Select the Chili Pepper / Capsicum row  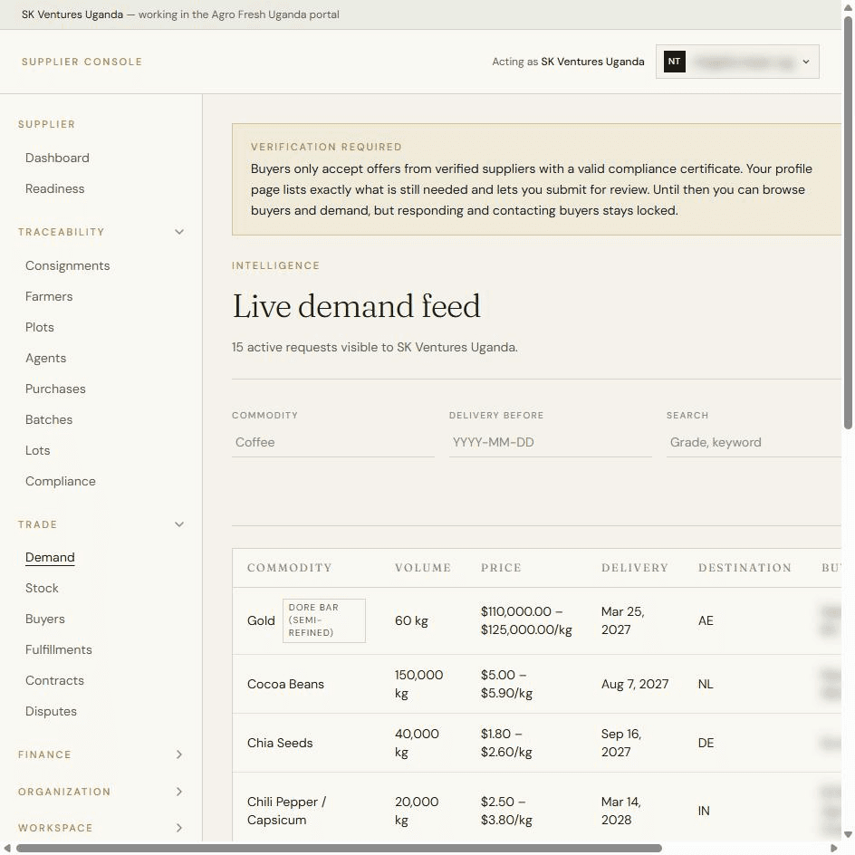point(537,808)
